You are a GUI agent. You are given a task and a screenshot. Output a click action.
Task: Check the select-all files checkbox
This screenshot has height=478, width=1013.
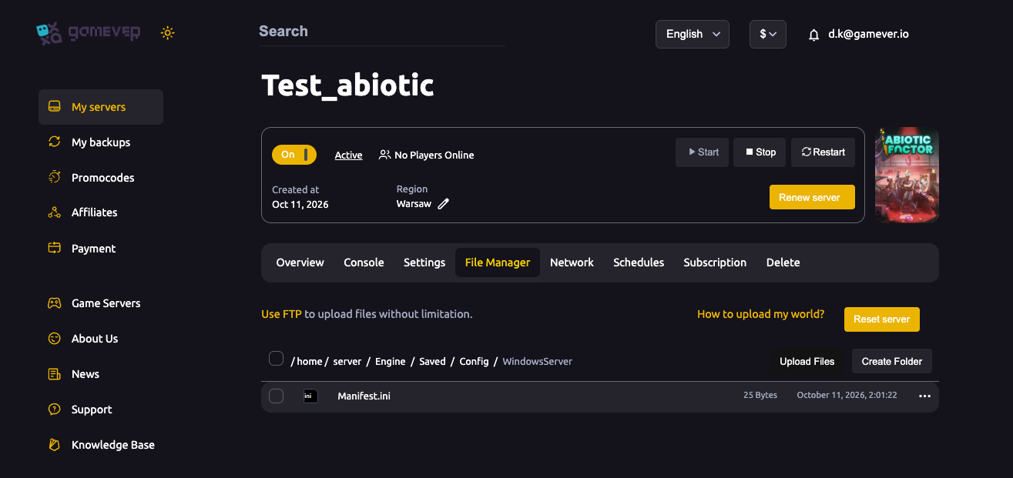[276, 359]
